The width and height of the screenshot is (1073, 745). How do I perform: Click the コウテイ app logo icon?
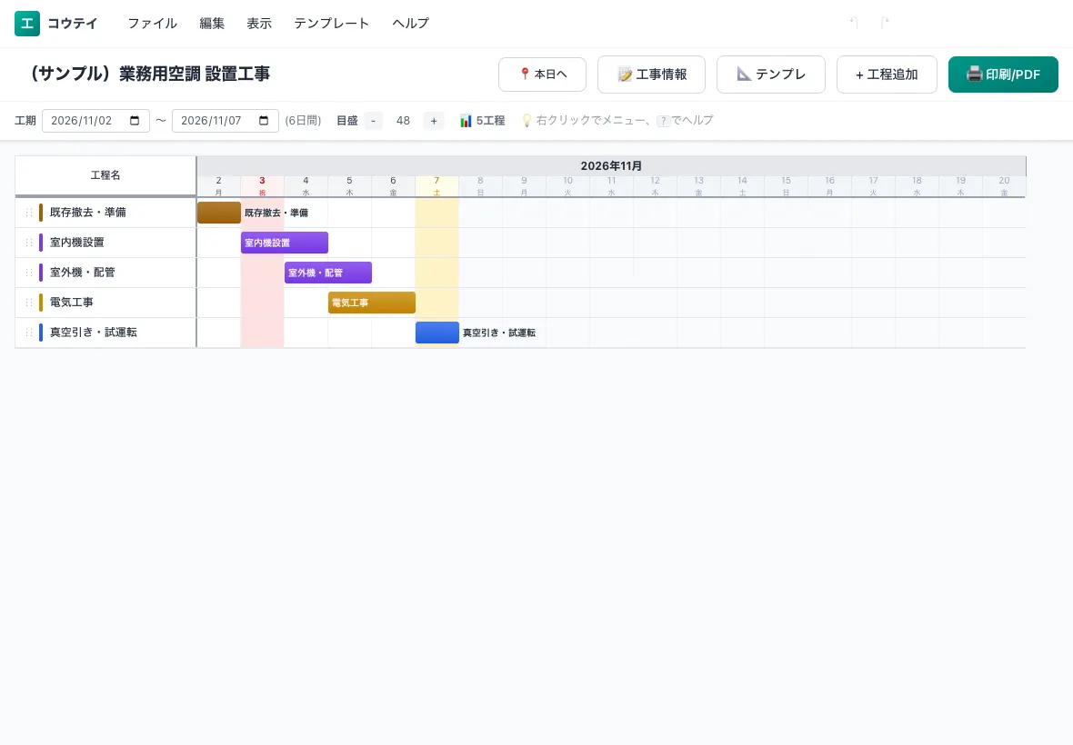pyautogui.click(x=27, y=24)
